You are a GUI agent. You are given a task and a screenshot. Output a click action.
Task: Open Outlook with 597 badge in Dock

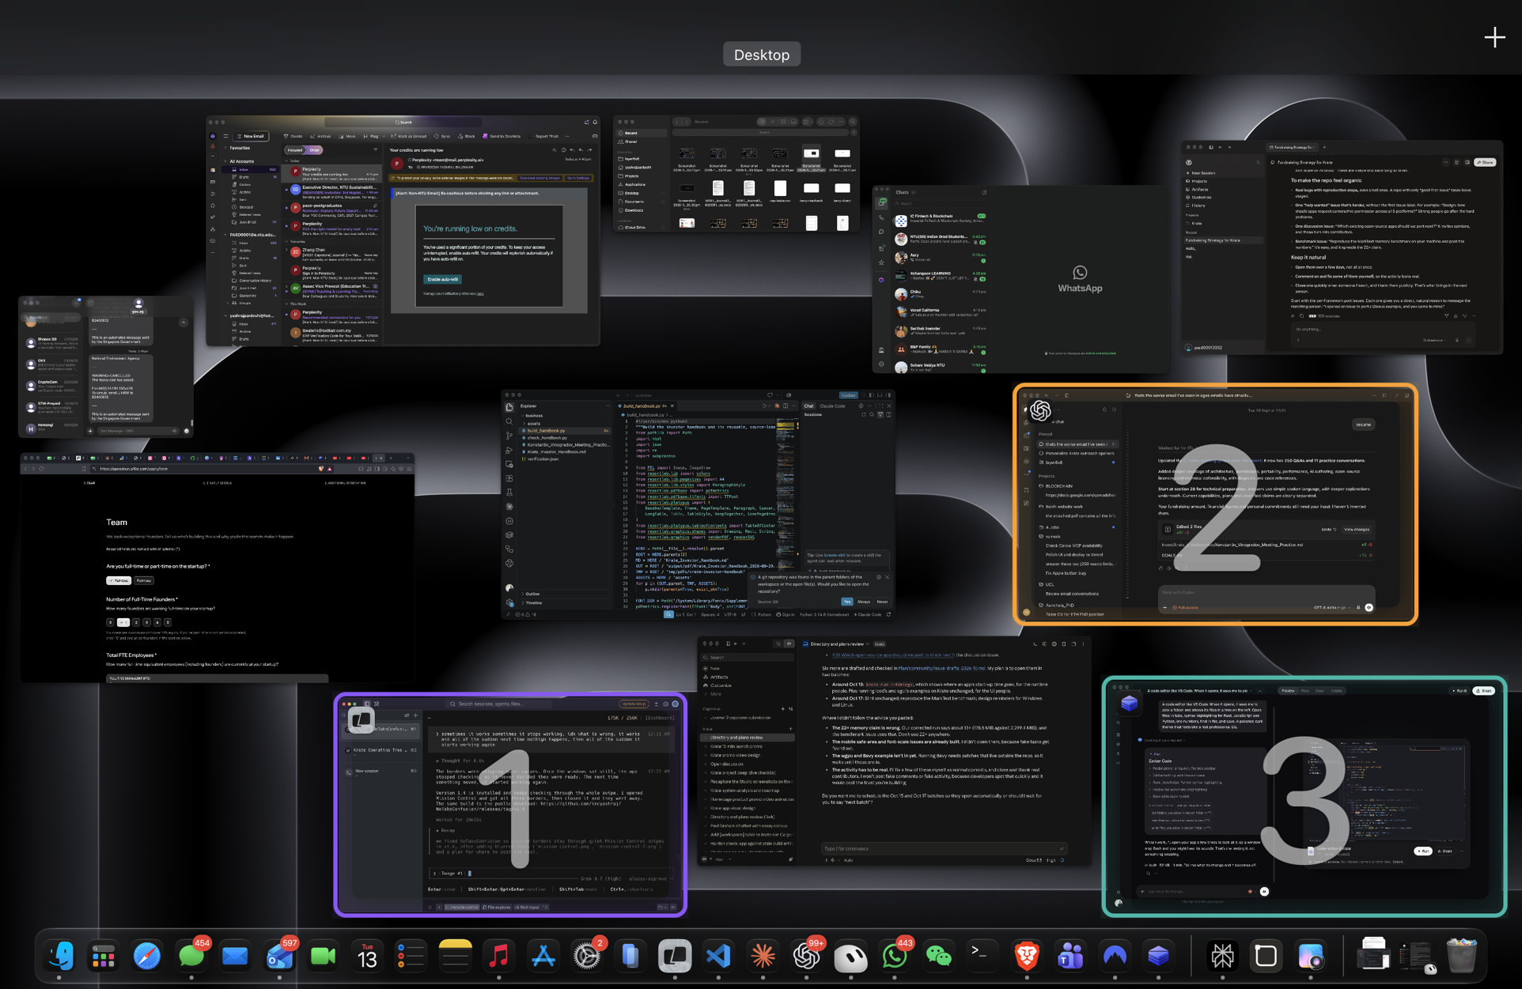[x=279, y=956]
